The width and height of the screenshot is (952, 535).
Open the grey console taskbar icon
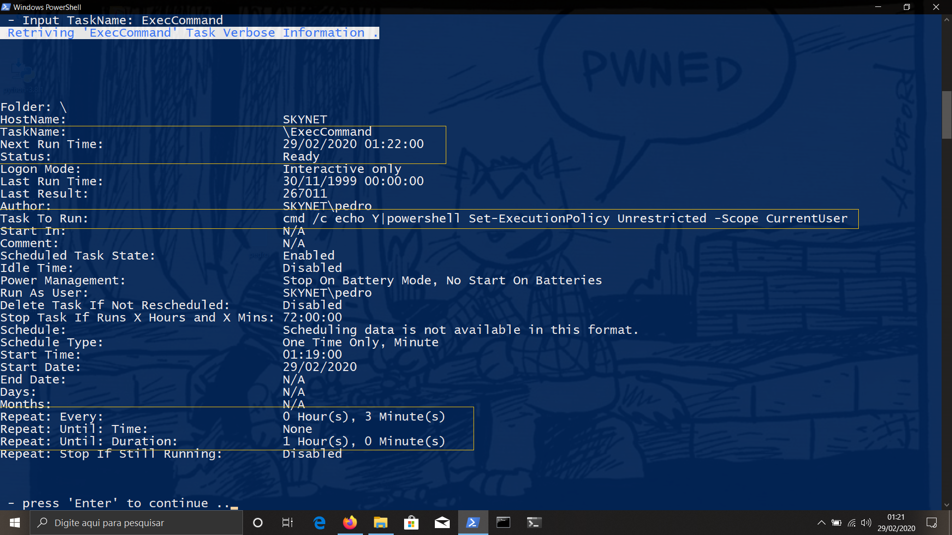click(x=534, y=522)
